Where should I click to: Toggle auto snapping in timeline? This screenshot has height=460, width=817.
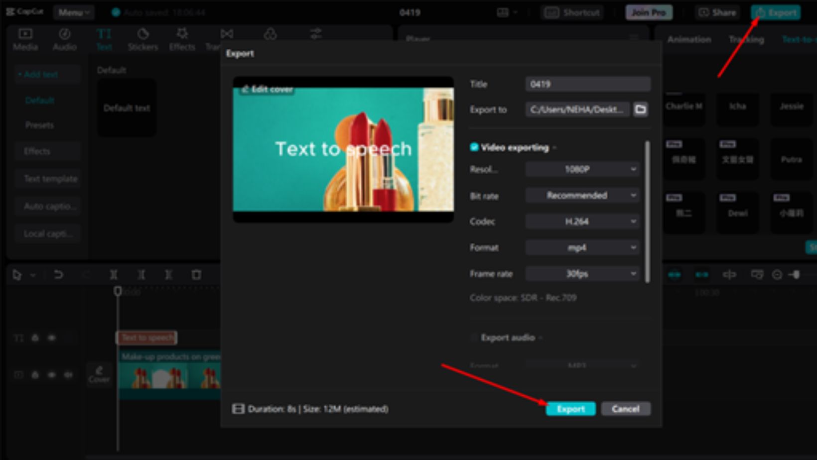(x=702, y=274)
